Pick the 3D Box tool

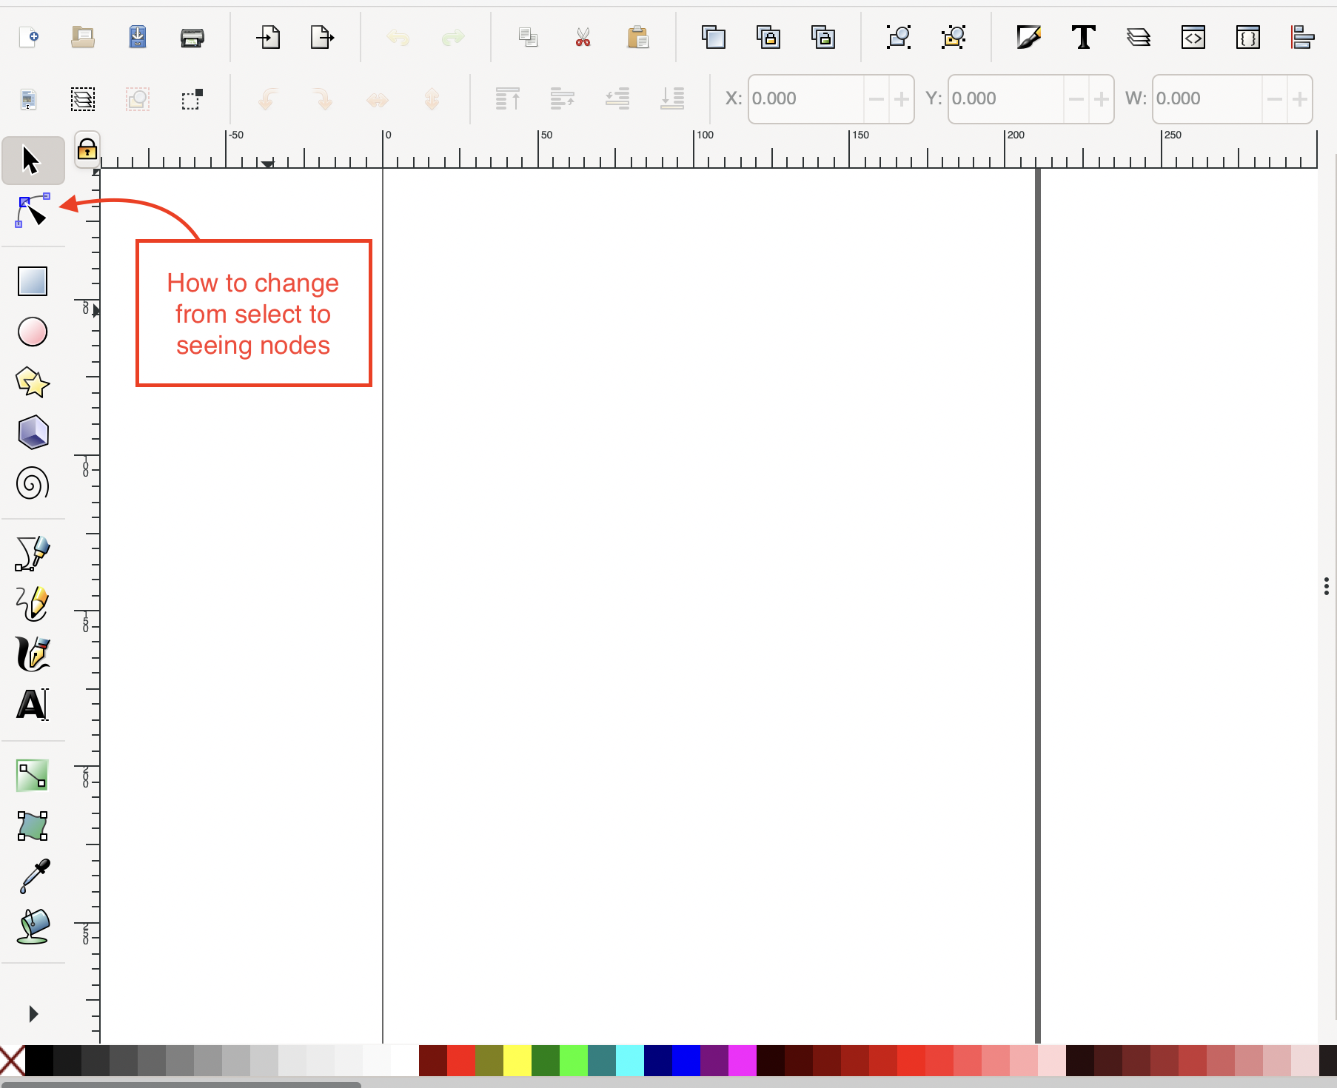[32, 432]
